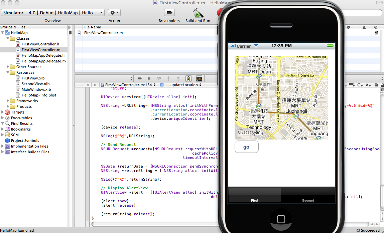Click the Executables icon
The width and height of the screenshot is (384, 233).
tap(7, 118)
